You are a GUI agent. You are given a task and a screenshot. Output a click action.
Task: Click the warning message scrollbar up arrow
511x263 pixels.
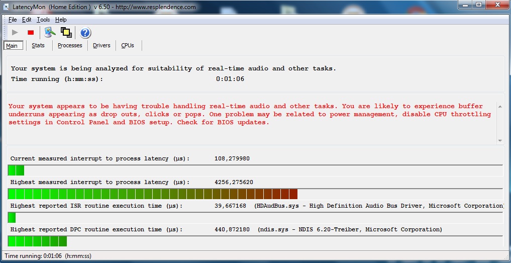(500, 107)
